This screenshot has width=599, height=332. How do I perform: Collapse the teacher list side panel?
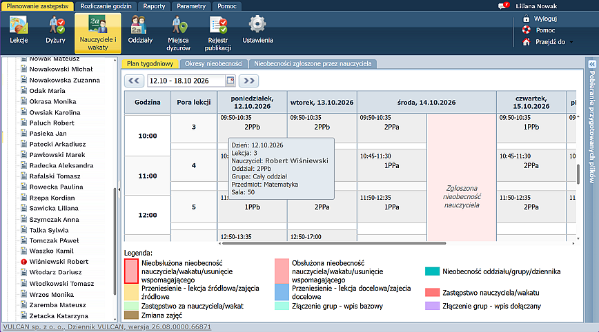pos(119,189)
